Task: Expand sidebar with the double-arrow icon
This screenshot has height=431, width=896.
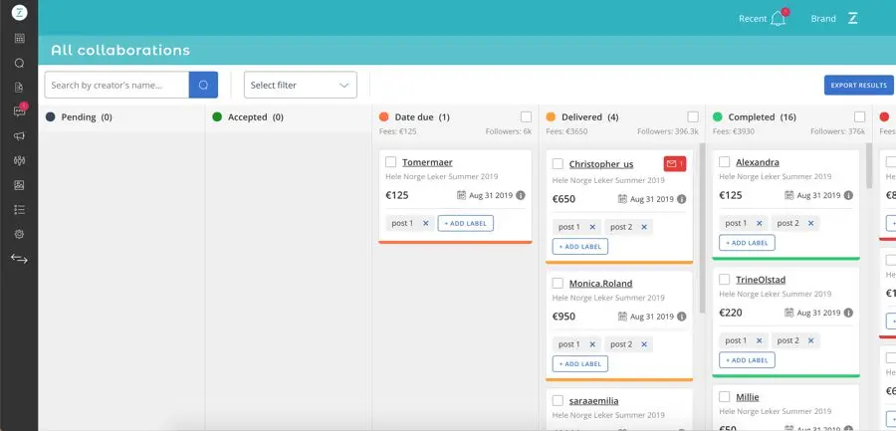Action: pos(19,259)
